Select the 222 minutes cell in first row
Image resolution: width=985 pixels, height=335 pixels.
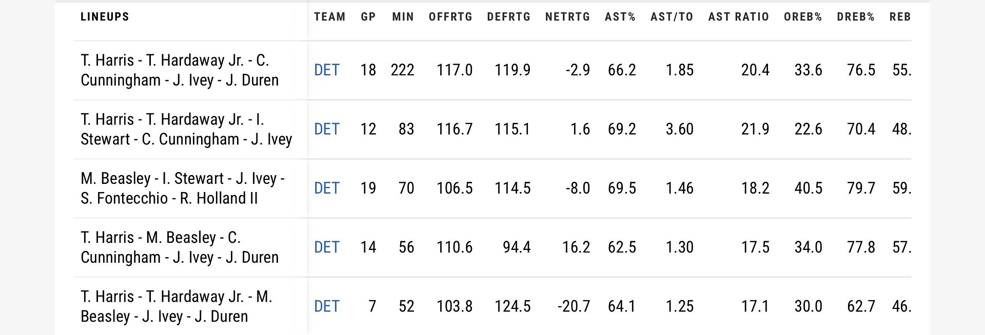[x=402, y=70]
